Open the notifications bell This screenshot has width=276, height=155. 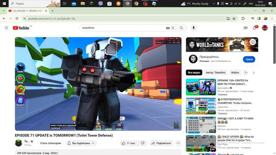point(254,28)
